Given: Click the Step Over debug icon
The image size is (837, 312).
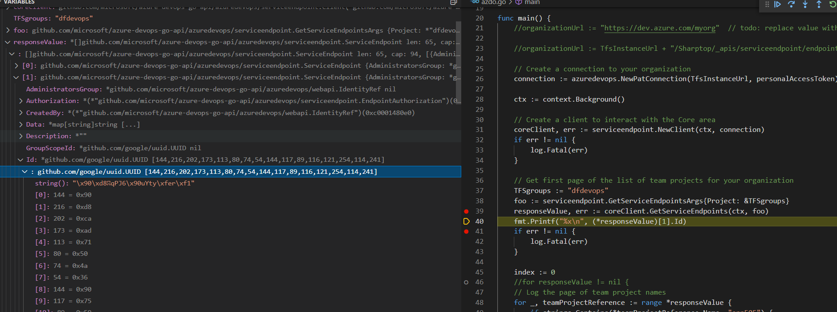Looking at the screenshot, I should tap(791, 4).
